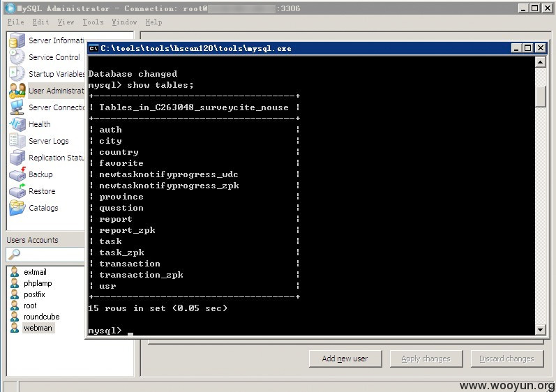The width and height of the screenshot is (556, 392).
Task: Click the phplamp user avatar icon
Action: pos(15,283)
